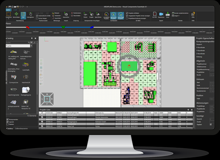Toggle the Automatische Größe checkbox
Image resolution: width=220 pixels, height=160 pixels.
click(x=37, y=15)
